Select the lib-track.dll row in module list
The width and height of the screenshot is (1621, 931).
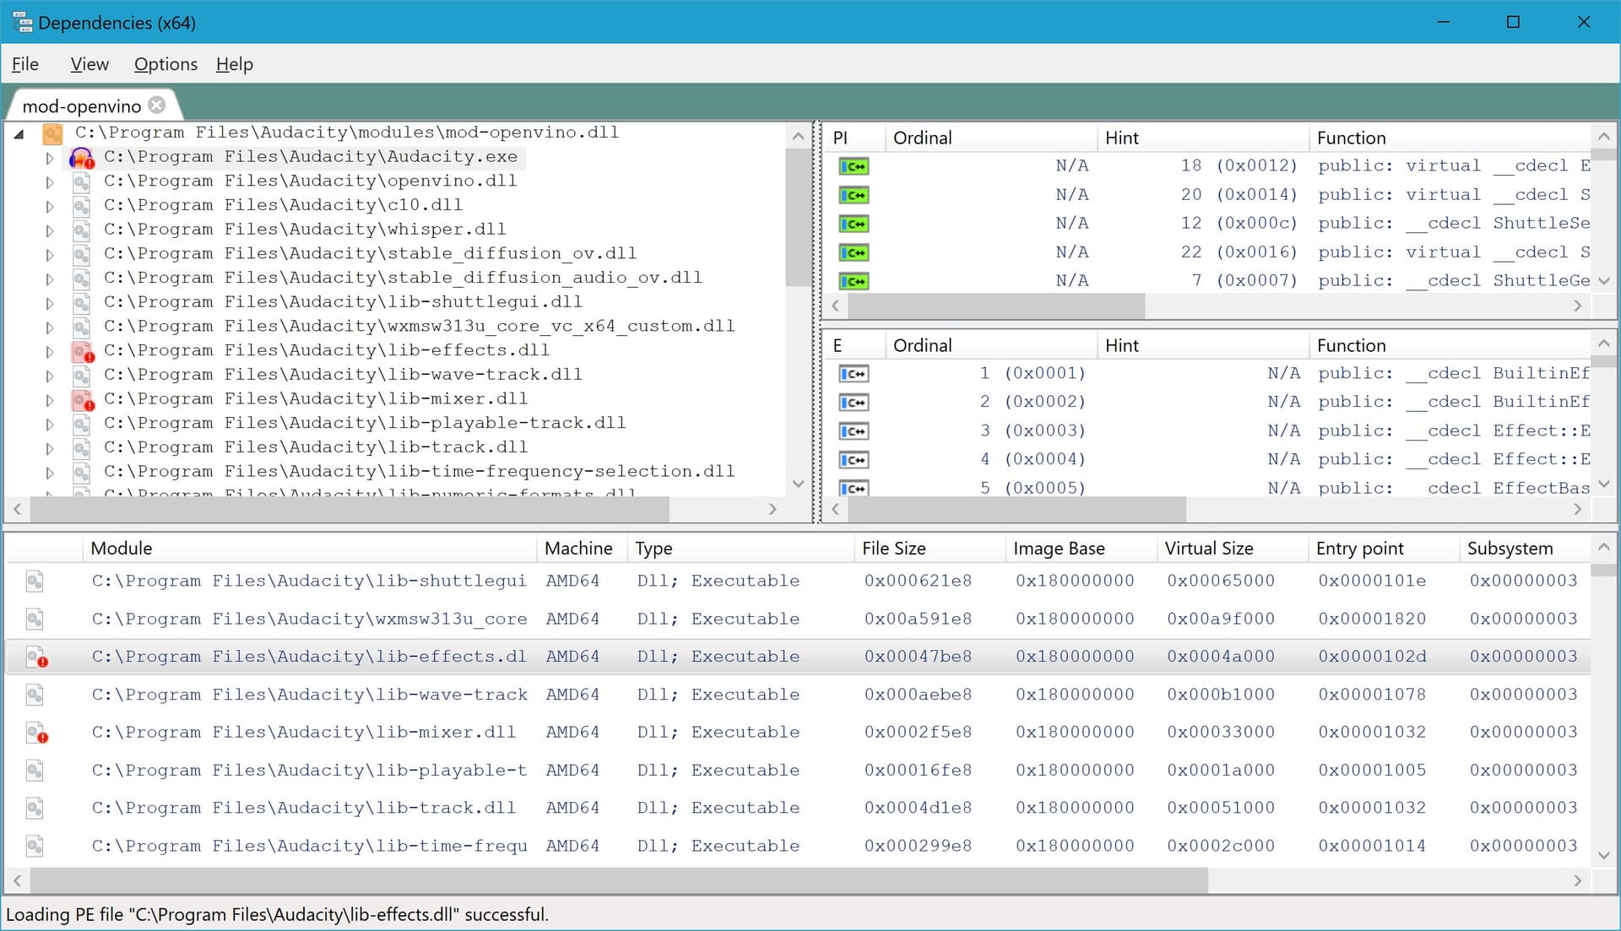point(304,808)
